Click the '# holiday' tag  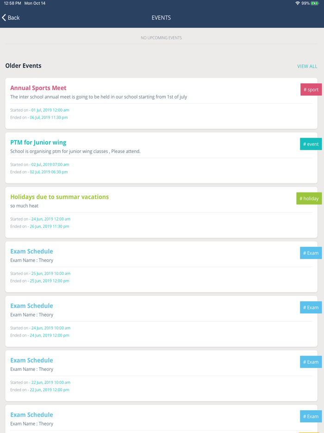coord(309,198)
